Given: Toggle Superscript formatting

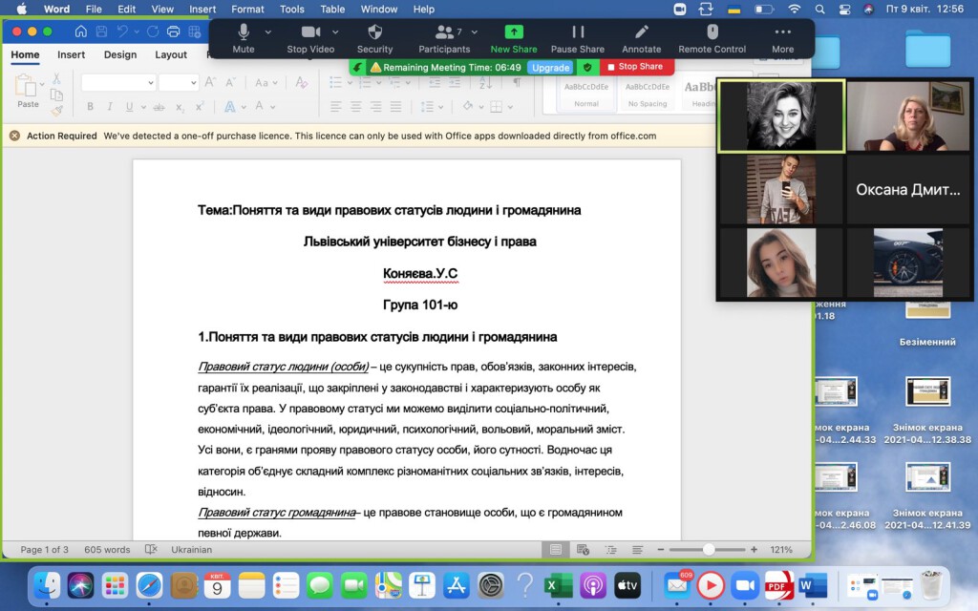Looking at the screenshot, I should (200, 107).
